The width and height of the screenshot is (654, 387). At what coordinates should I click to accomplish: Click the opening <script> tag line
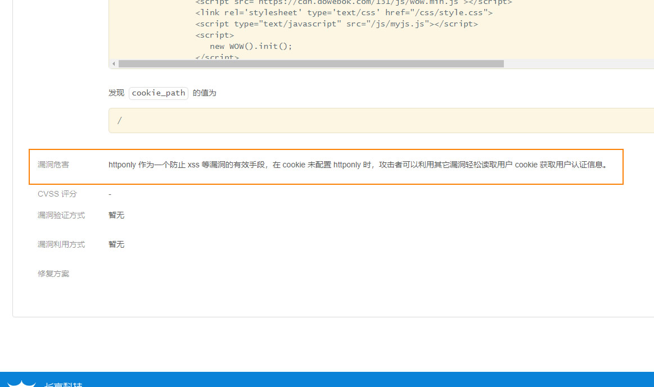[214, 35]
